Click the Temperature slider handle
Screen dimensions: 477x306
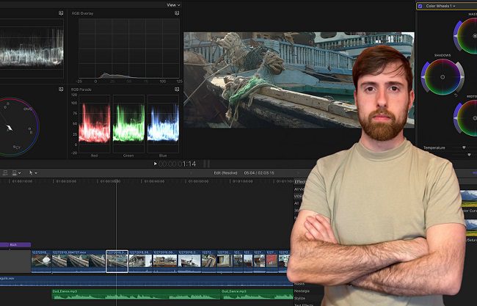tap(464, 147)
